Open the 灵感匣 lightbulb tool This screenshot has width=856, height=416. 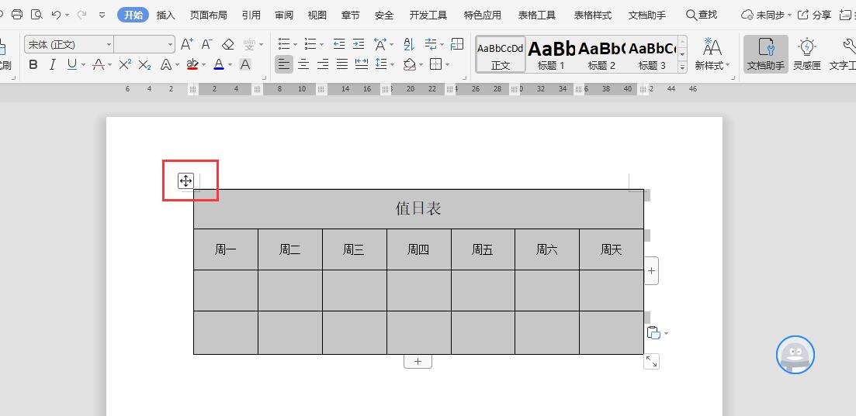click(807, 54)
